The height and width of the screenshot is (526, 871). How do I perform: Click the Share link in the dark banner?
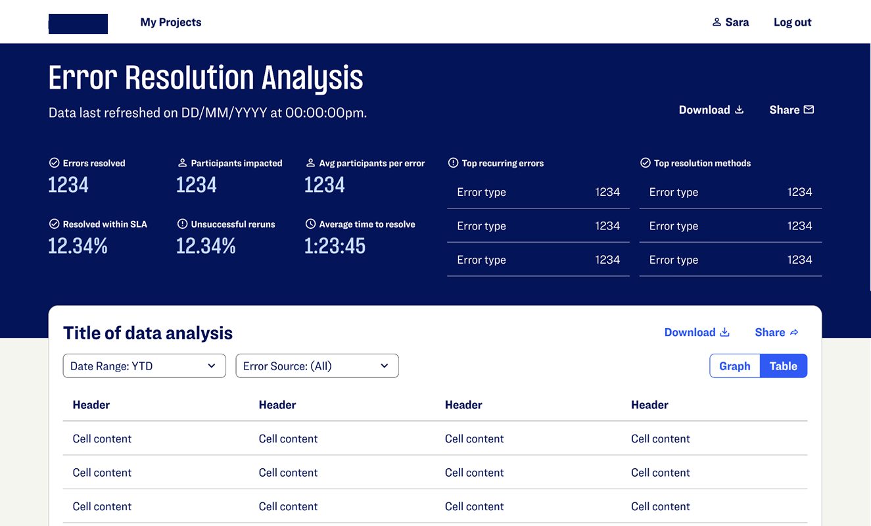click(792, 110)
